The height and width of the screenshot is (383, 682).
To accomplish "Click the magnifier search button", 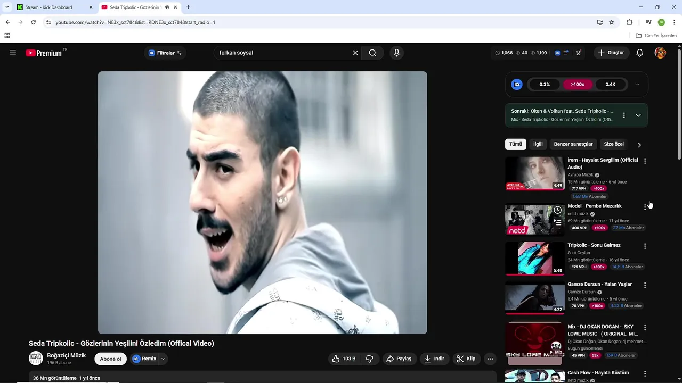I will pos(372,53).
